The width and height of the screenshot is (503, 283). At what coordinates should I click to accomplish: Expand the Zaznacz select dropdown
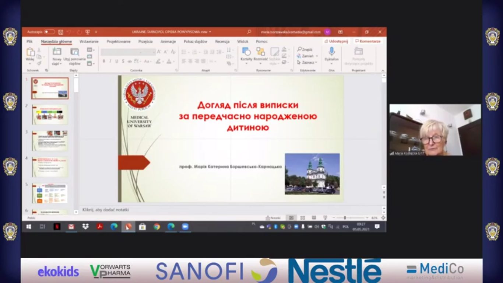(316, 62)
